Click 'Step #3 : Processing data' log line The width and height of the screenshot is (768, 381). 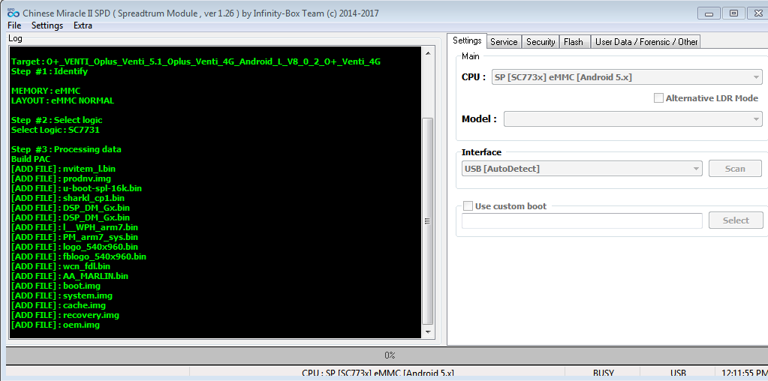(x=66, y=149)
